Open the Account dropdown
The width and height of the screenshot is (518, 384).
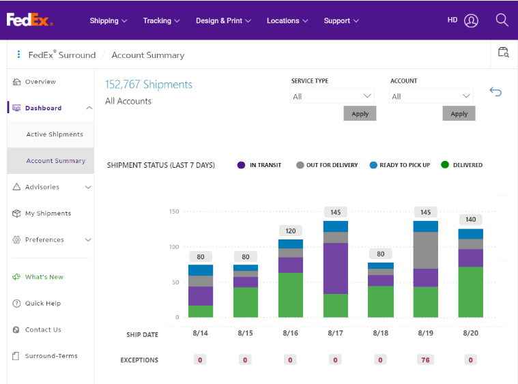click(431, 96)
